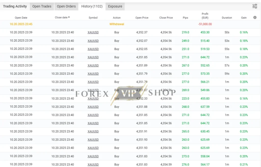The image size is (261, 167).
Task: Click open price 4,352.37
Action: 142,32
